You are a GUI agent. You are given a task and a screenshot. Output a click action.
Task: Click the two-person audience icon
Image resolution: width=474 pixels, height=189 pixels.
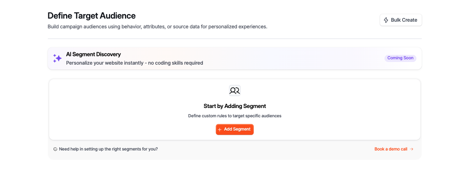point(235,91)
